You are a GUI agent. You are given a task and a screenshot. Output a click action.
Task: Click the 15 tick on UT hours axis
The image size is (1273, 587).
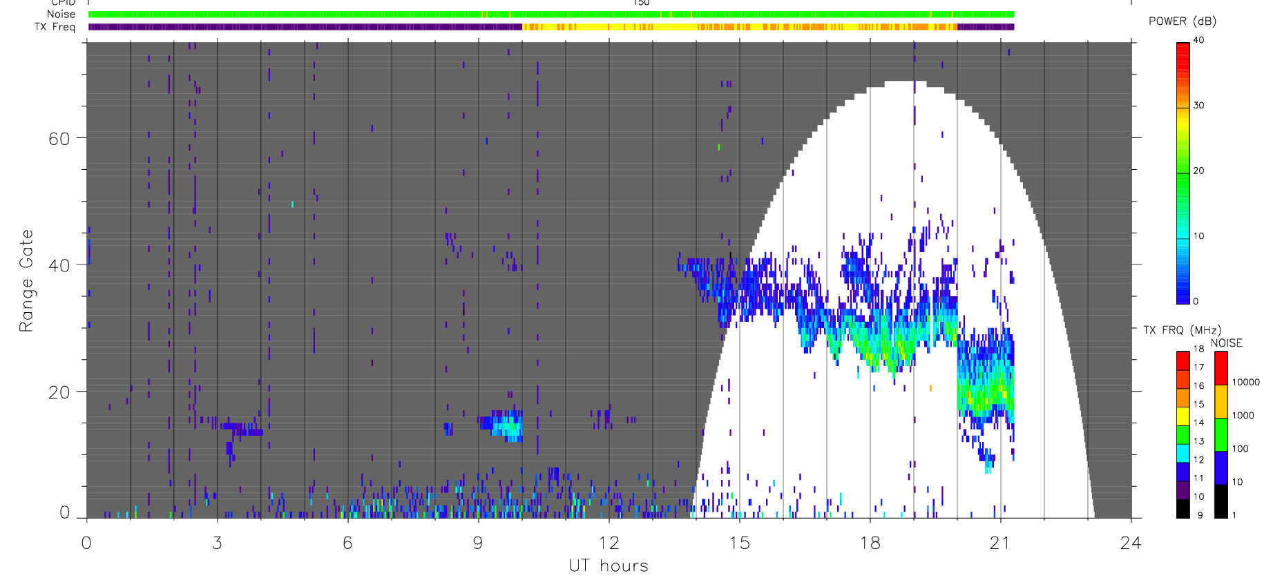pyautogui.click(x=739, y=543)
